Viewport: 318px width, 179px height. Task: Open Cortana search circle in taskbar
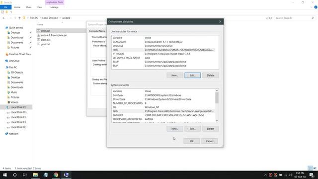point(15,175)
